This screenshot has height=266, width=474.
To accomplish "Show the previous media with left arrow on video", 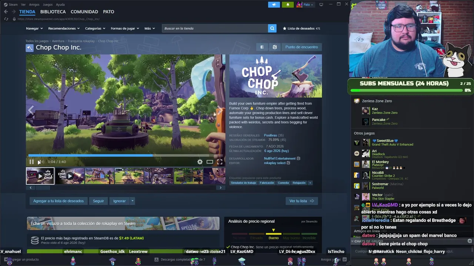I will 31,110.
